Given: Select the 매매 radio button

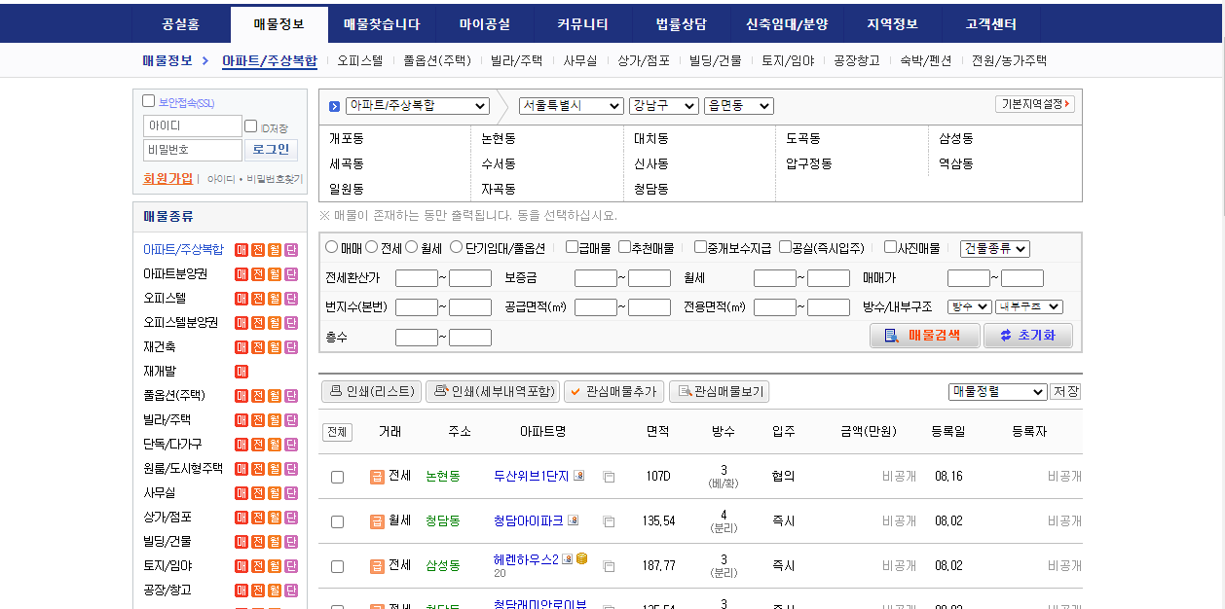Looking at the screenshot, I should [x=331, y=247].
